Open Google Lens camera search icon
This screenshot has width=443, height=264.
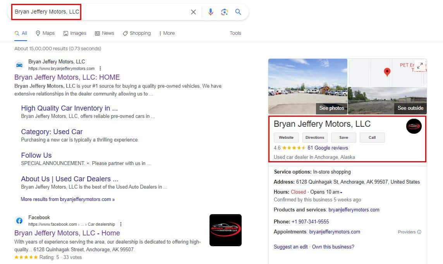tap(224, 12)
